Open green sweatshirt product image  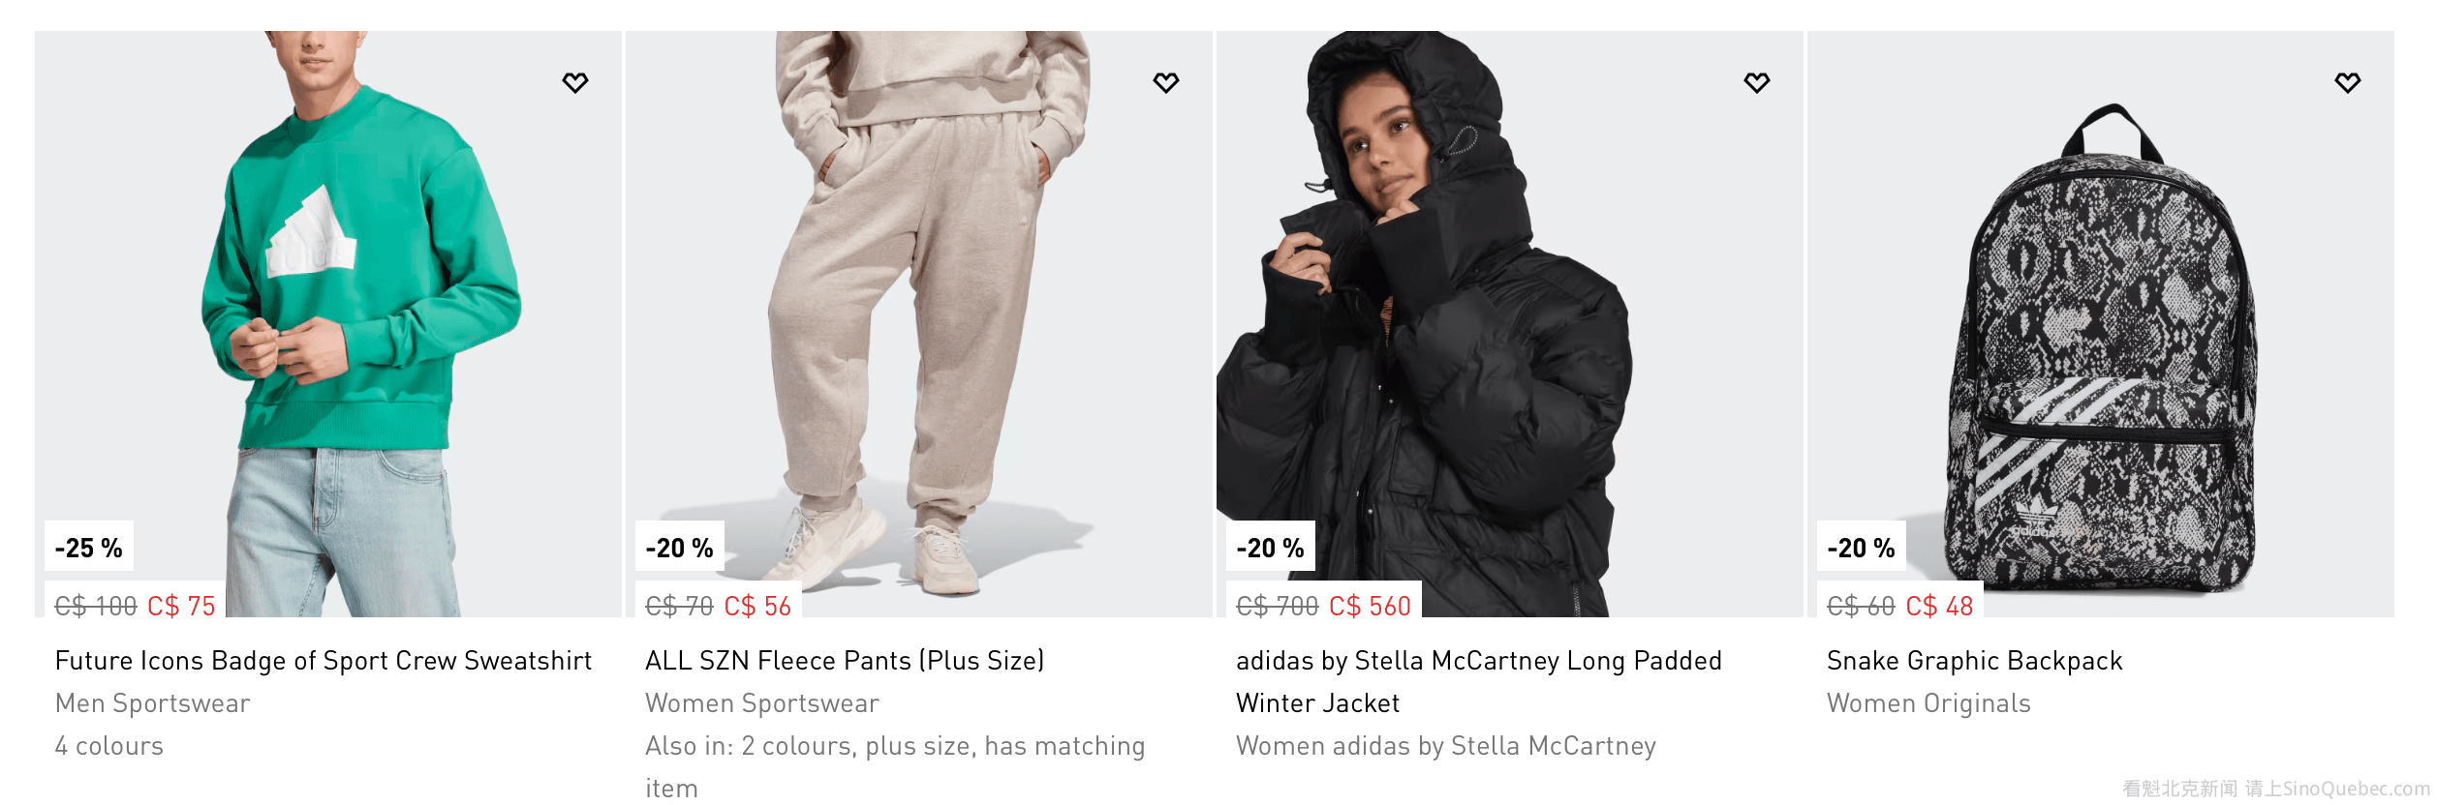click(328, 324)
